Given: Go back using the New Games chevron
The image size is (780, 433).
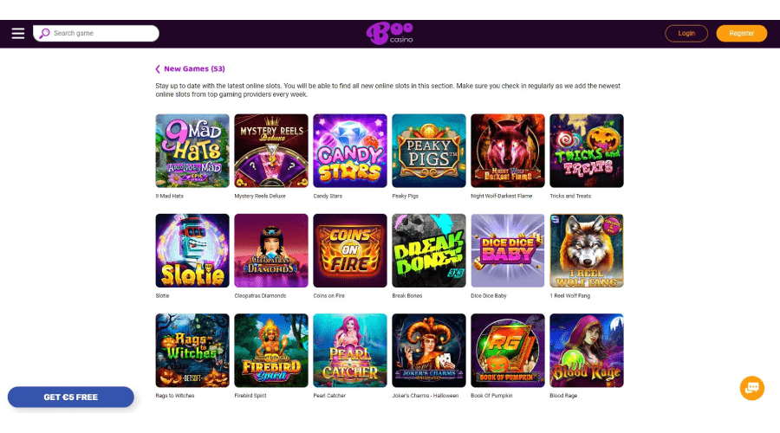Looking at the screenshot, I should [x=158, y=69].
